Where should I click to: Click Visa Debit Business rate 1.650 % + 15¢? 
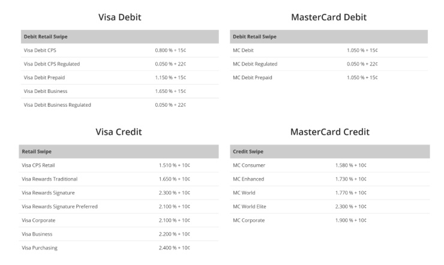click(170, 91)
